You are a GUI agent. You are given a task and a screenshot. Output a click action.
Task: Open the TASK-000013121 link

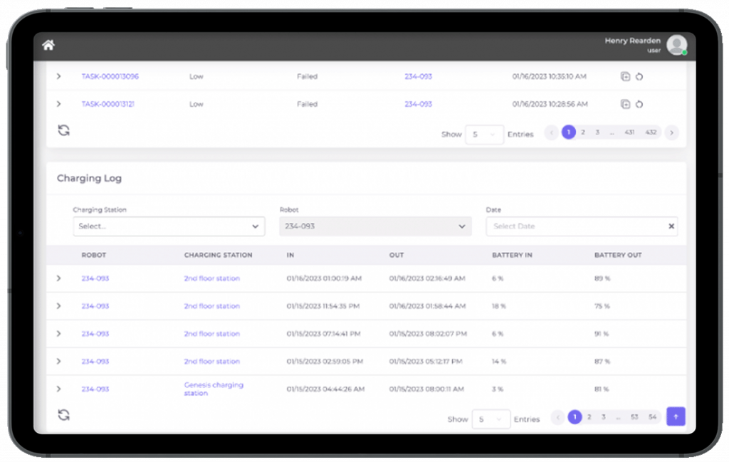(107, 104)
